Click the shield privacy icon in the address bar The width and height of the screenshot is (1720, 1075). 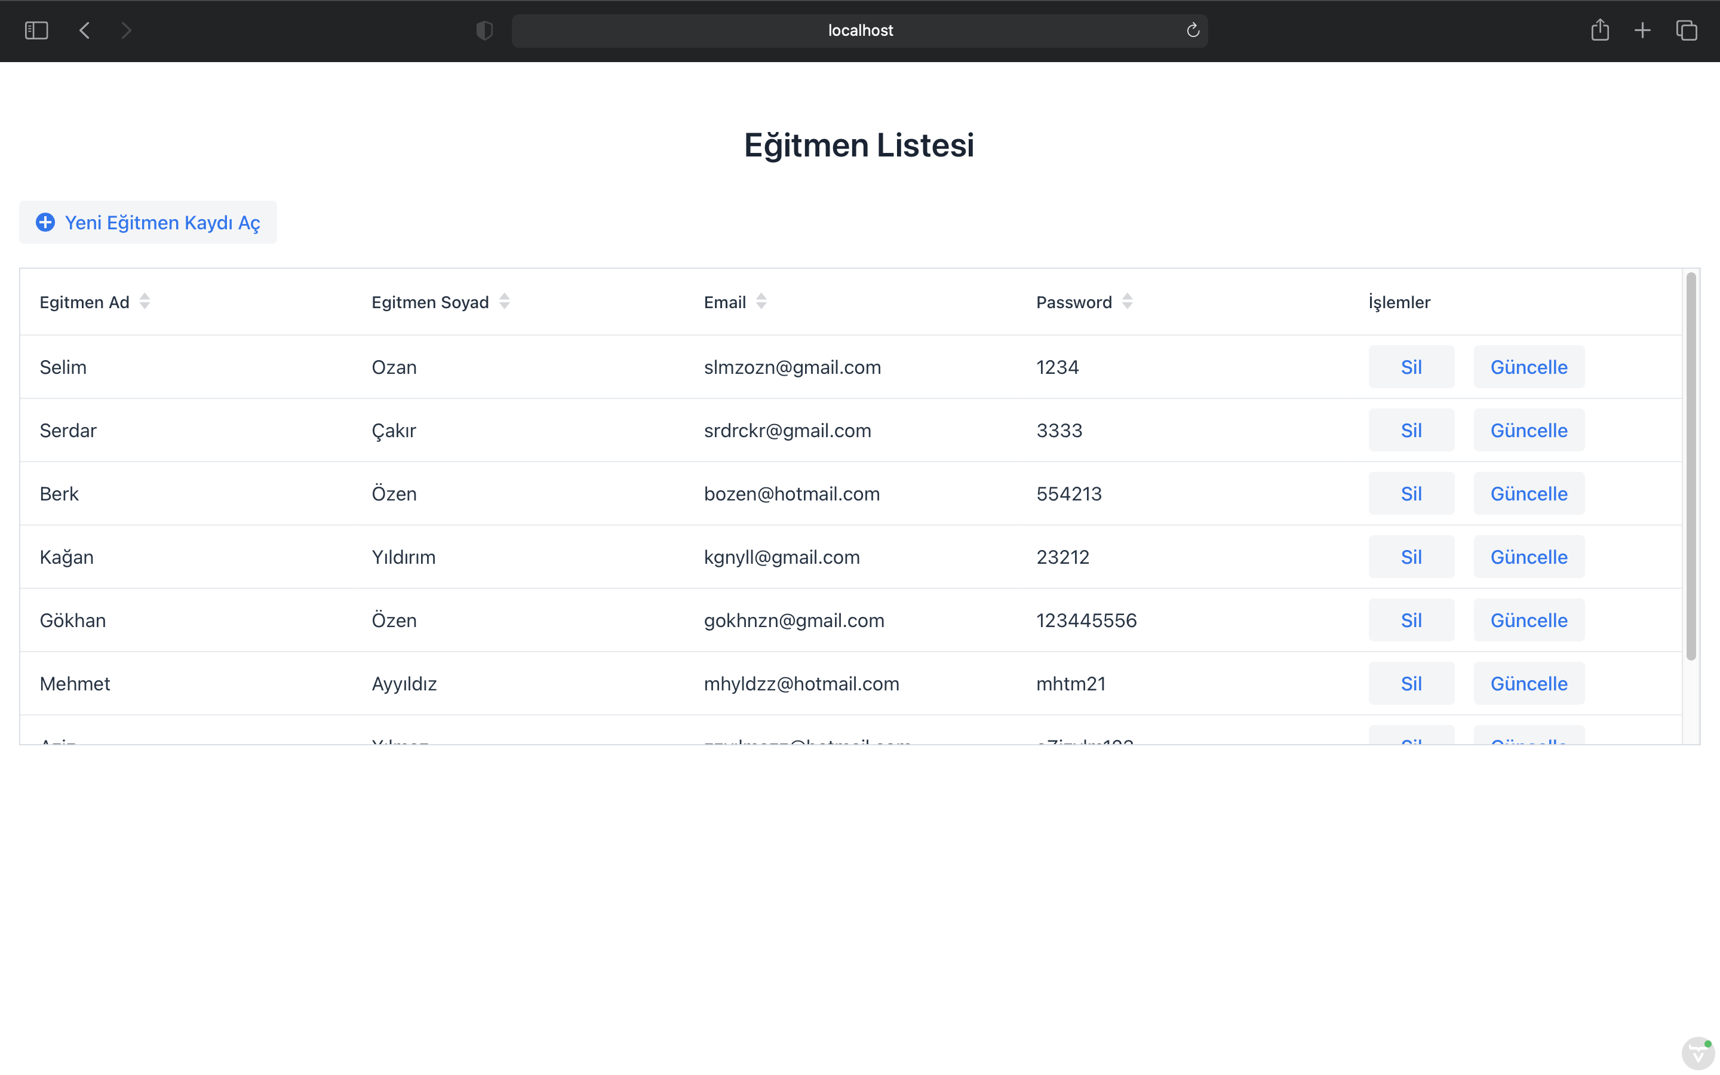coord(484,30)
